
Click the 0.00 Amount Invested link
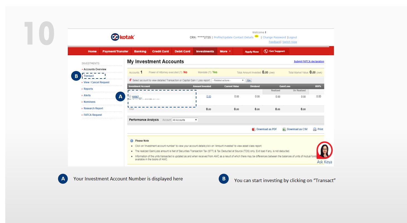[x=209, y=97]
